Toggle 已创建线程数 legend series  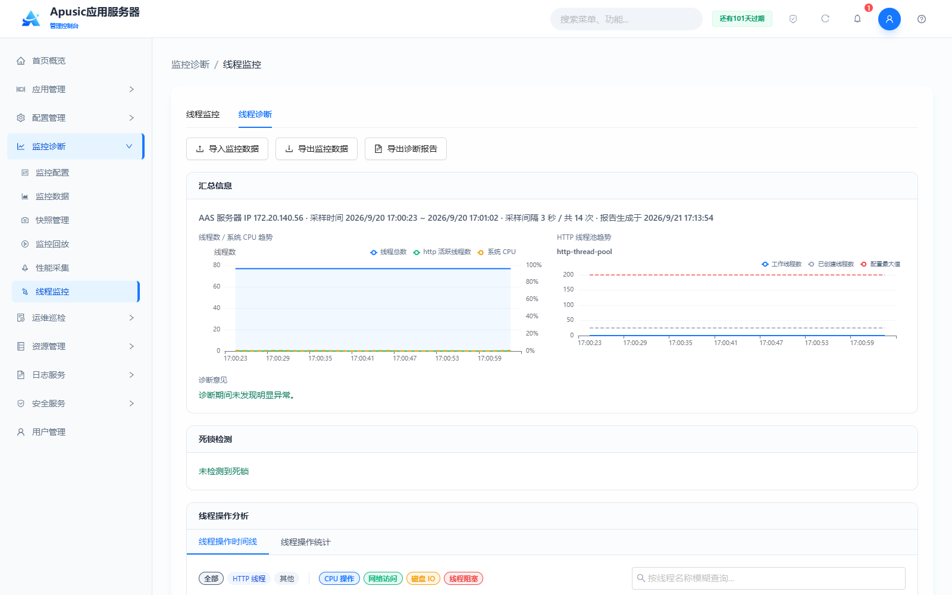831,264
